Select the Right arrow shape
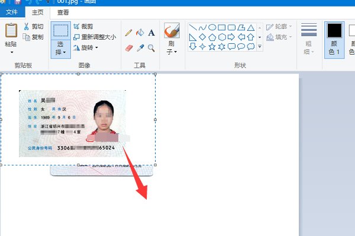This screenshot has height=236, width=355. tap(231, 37)
